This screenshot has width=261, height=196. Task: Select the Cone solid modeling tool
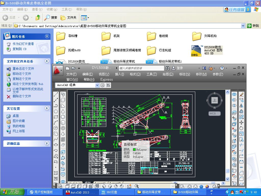pyautogui.click(x=63, y=111)
